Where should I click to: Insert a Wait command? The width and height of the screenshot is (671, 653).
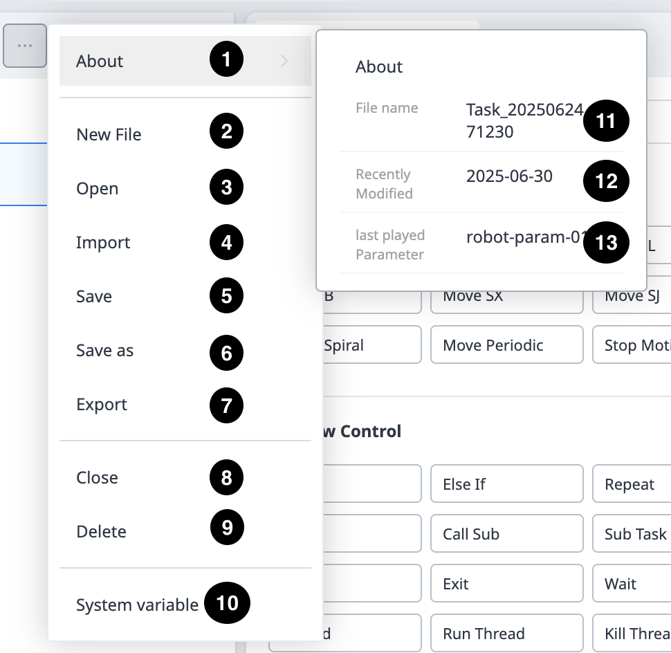pos(631,584)
